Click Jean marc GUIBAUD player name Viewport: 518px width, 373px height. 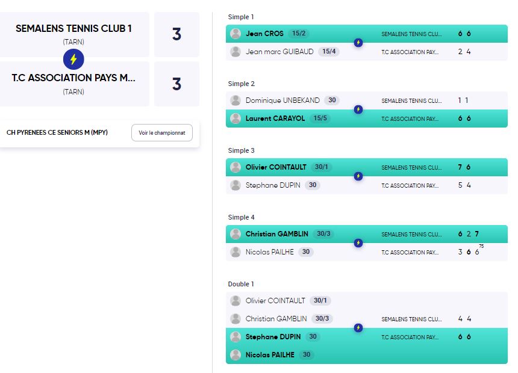(279, 52)
